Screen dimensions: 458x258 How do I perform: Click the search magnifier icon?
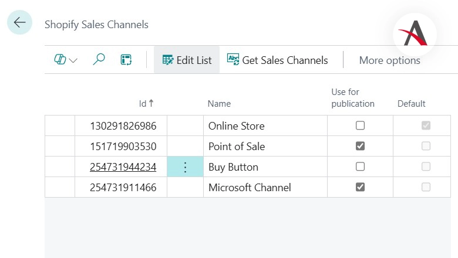point(99,60)
